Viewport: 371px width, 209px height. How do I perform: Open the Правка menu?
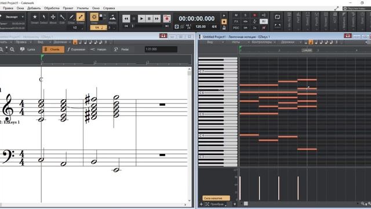click(x=8, y=8)
